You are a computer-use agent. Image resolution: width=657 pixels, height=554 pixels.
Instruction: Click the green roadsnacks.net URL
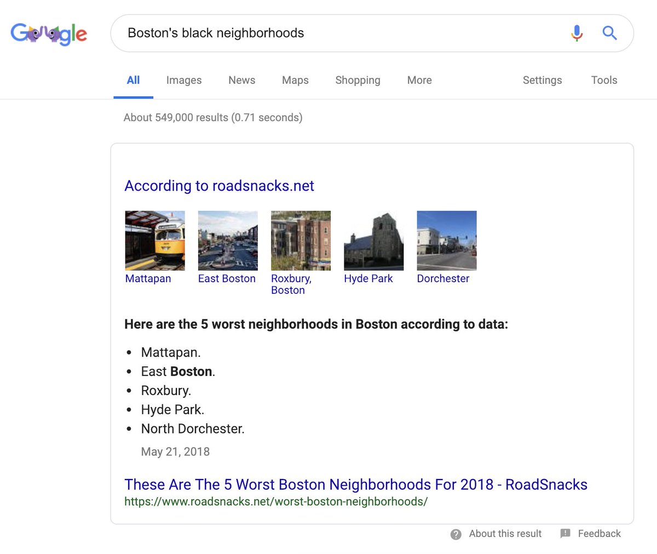tap(276, 501)
